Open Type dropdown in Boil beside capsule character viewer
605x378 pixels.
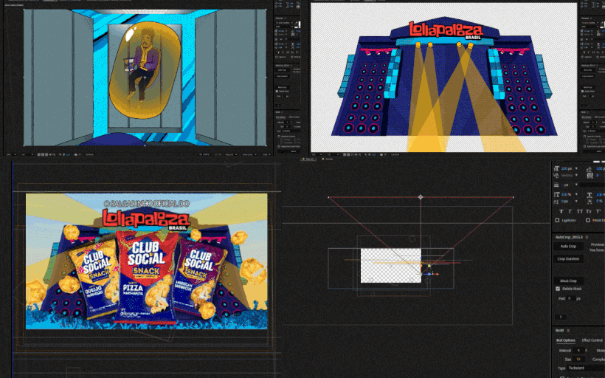point(291,131)
